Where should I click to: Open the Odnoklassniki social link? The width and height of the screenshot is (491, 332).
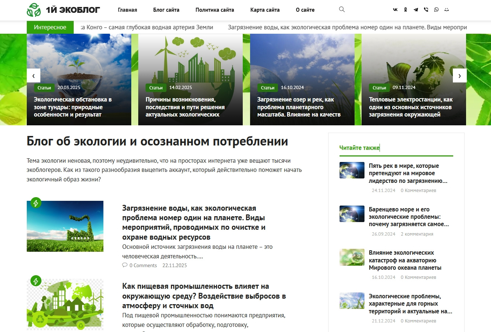(x=406, y=10)
